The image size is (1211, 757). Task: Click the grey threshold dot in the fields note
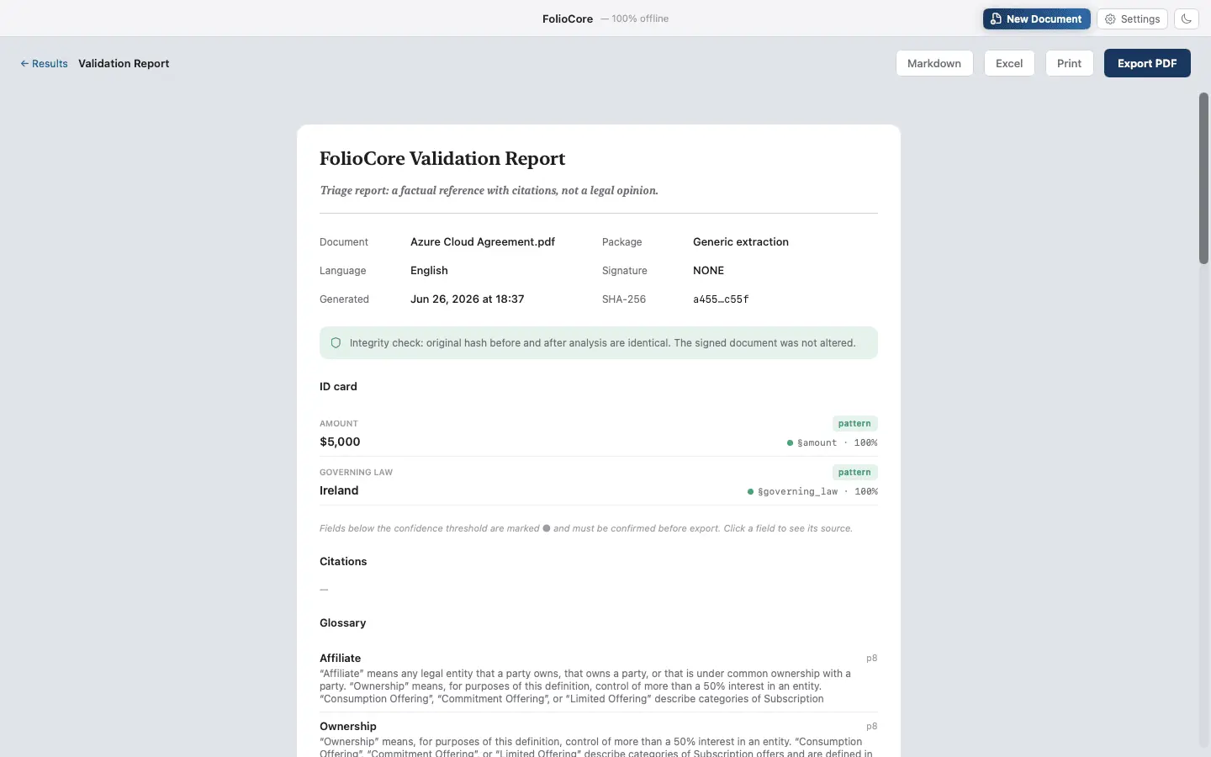[547, 528]
